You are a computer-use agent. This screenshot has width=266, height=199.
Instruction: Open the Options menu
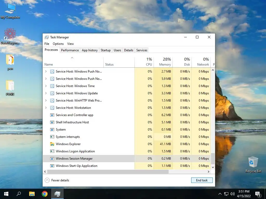(58, 44)
